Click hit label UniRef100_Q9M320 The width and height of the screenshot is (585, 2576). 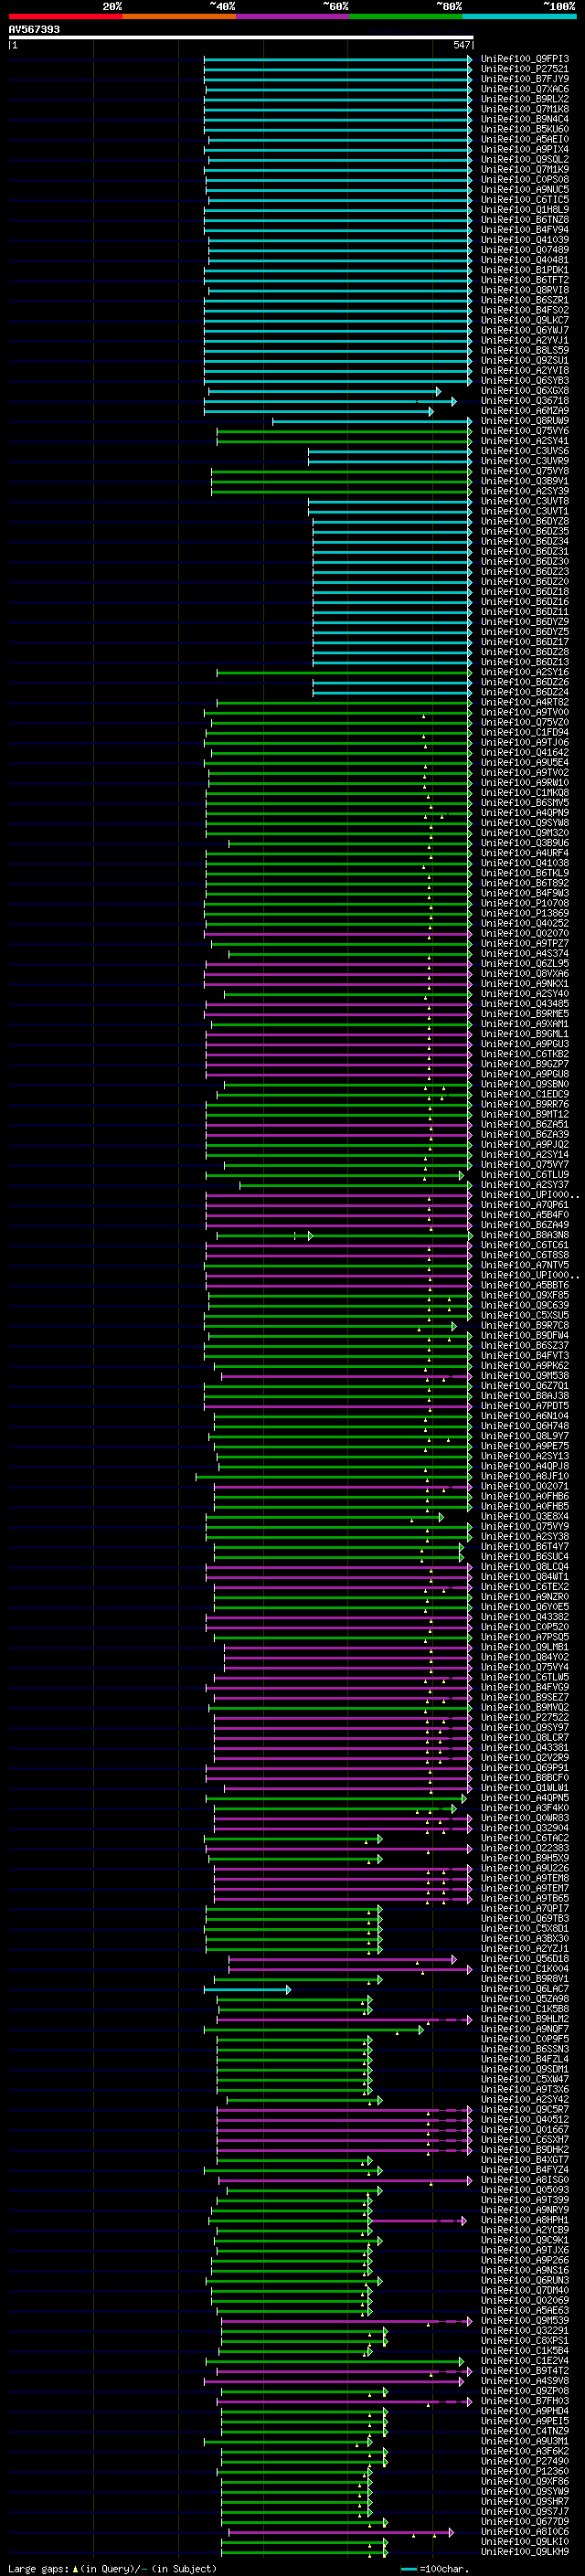point(525,833)
